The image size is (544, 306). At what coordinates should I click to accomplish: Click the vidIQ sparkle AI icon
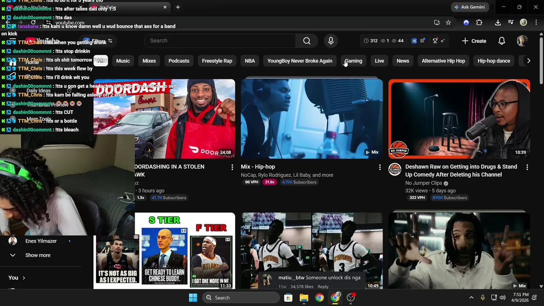click(x=442, y=41)
